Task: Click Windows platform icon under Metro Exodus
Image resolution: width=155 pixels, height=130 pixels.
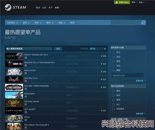Action: pyautogui.click(x=26, y=73)
